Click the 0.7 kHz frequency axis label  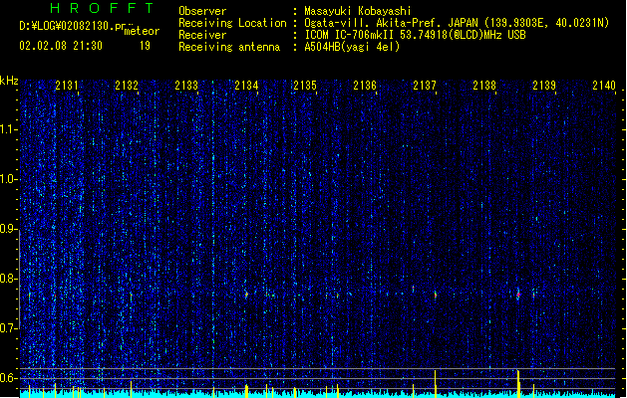(9, 328)
